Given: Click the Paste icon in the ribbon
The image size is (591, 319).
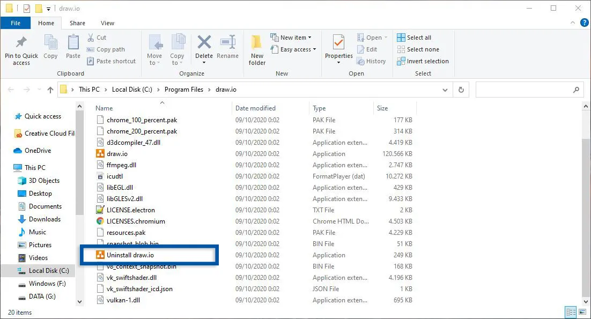Looking at the screenshot, I should point(73,47).
